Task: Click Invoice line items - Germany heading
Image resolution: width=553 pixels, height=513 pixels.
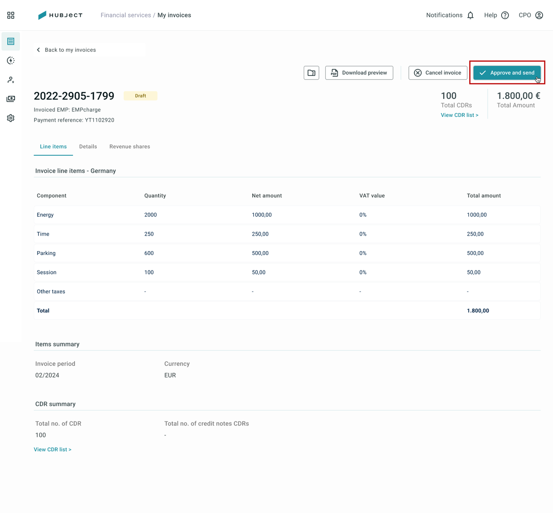Action: (x=76, y=171)
